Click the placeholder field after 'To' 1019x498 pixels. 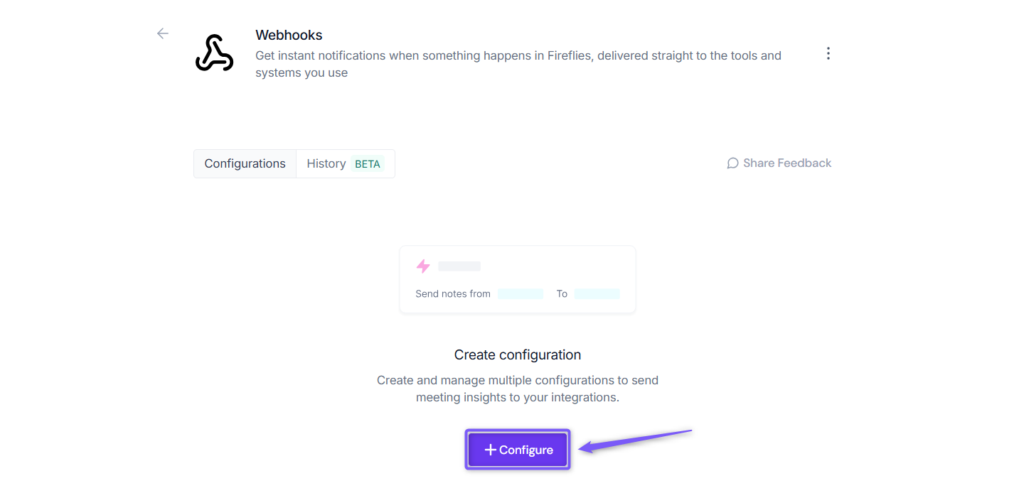(597, 293)
